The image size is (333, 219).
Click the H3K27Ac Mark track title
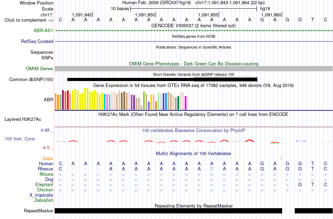click(x=193, y=115)
